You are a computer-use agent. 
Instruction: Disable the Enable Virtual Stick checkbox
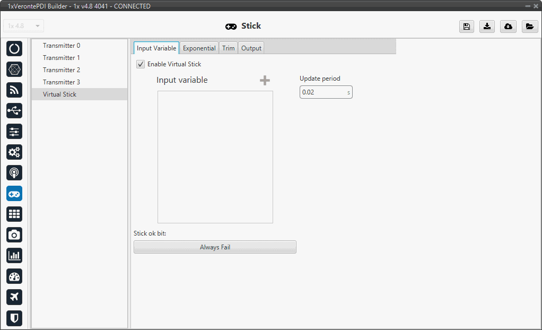(x=141, y=64)
